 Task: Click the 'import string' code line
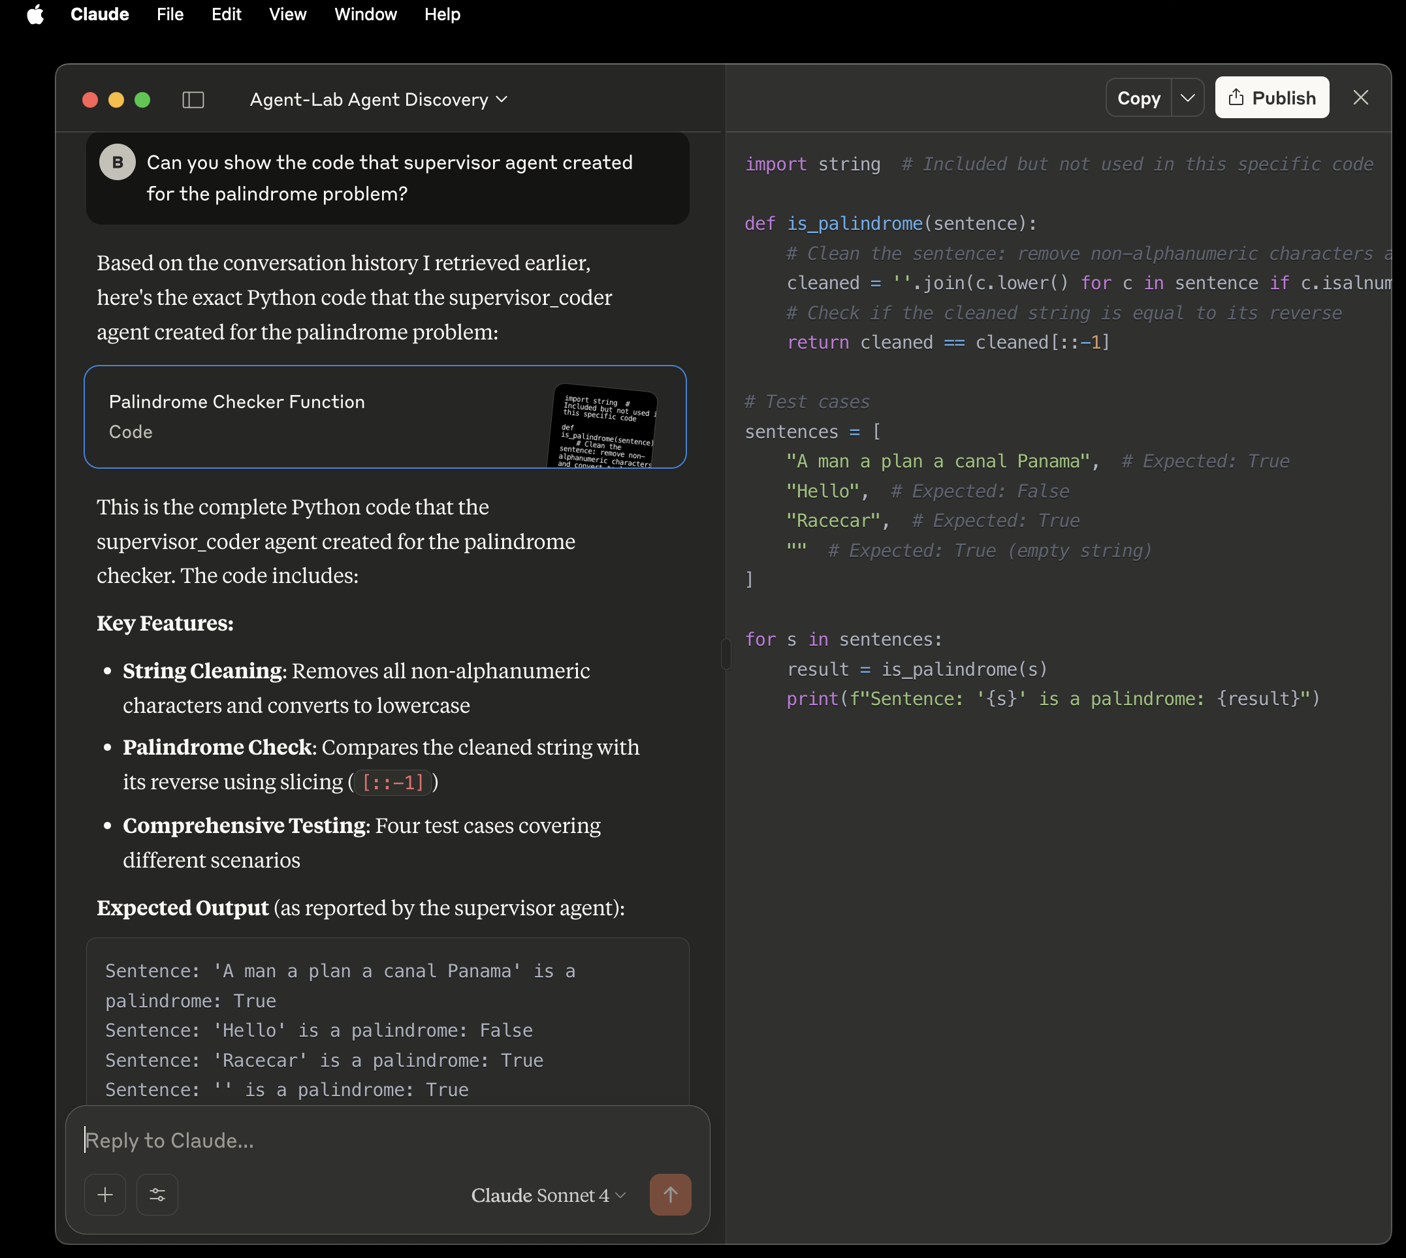click(812, 165)
